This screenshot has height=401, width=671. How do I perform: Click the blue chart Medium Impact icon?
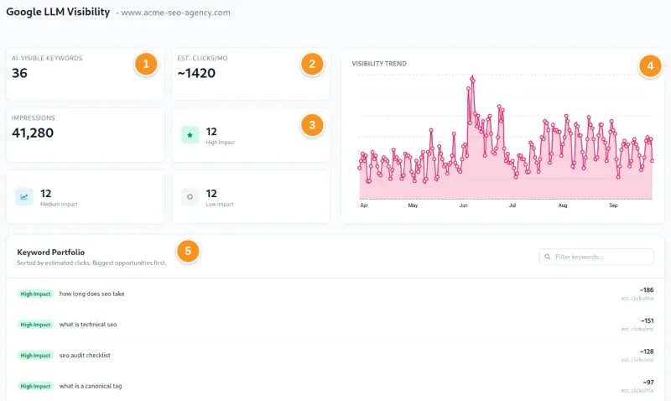click(24, 197)
